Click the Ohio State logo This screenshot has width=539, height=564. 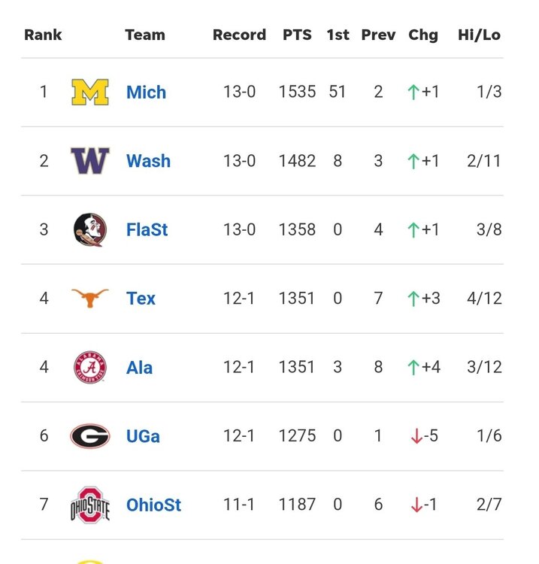click(90, 505)
